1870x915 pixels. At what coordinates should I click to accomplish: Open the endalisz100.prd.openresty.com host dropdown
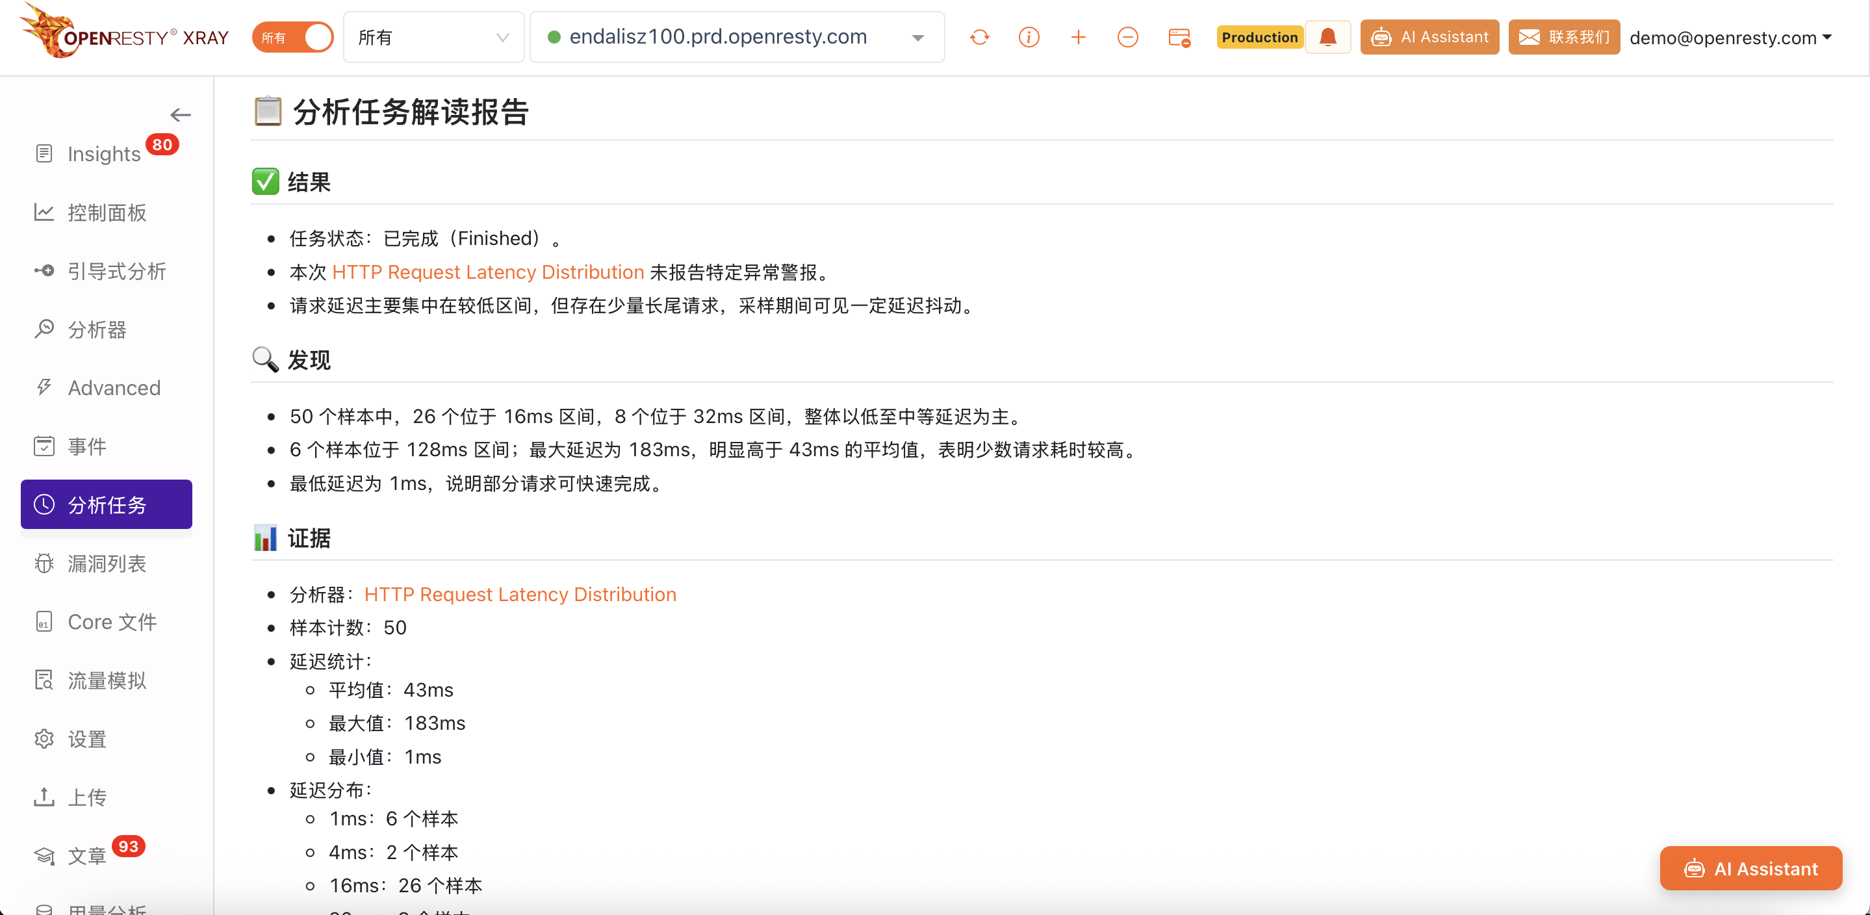coord(737,37)
